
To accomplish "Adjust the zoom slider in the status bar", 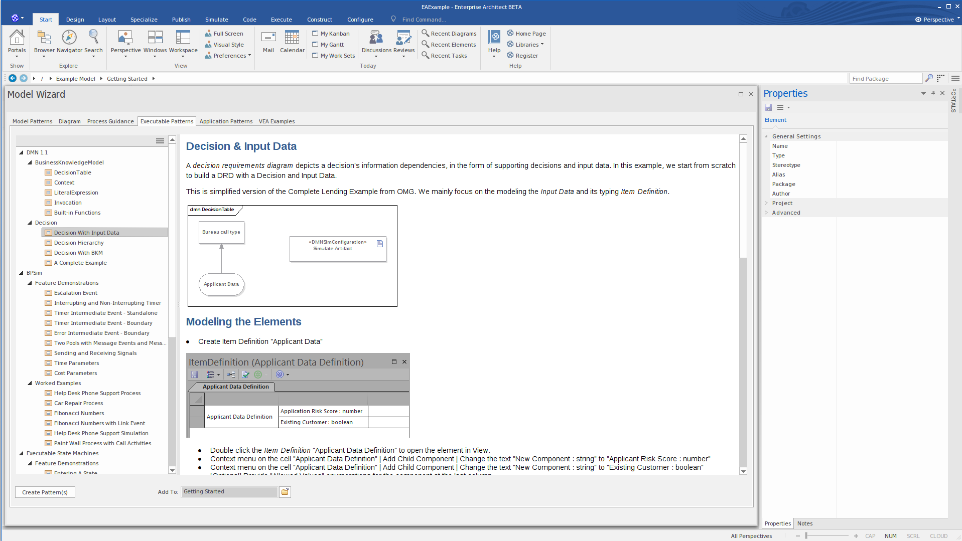I will pos(828,536).
